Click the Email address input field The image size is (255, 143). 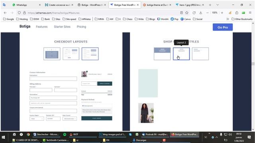pyautogui.click(x=53, y=79)
